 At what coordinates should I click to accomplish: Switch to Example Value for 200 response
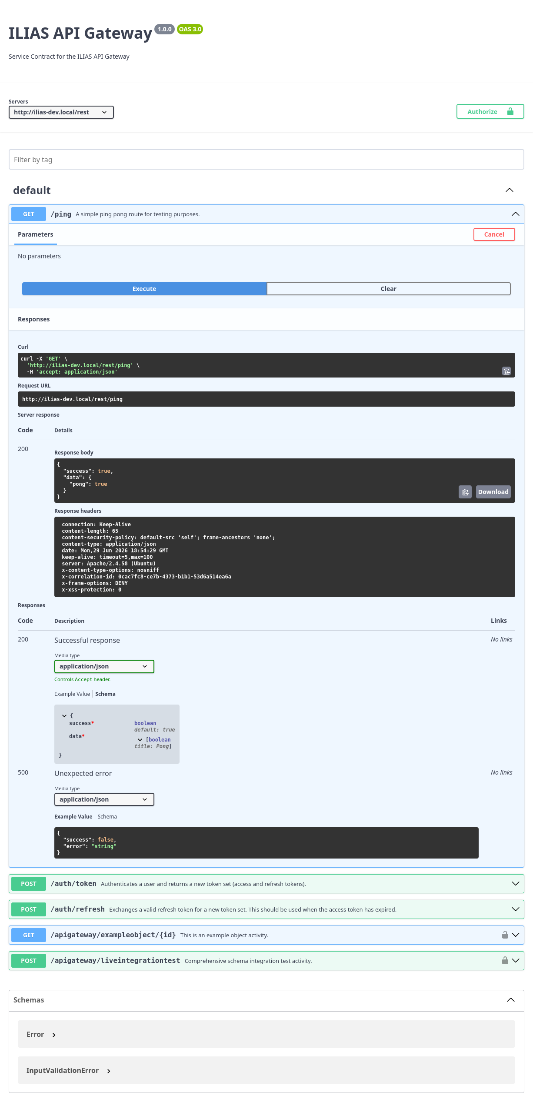point(72,694)
